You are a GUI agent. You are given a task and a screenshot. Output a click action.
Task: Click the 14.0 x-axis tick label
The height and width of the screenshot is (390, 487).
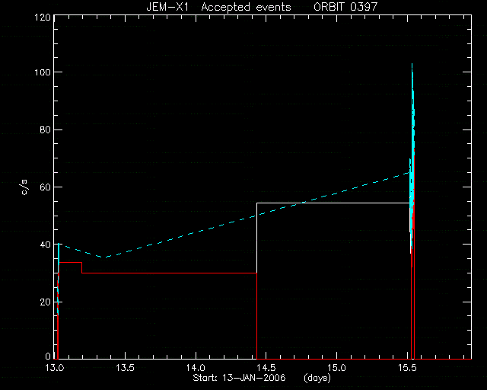pos(196,368)
